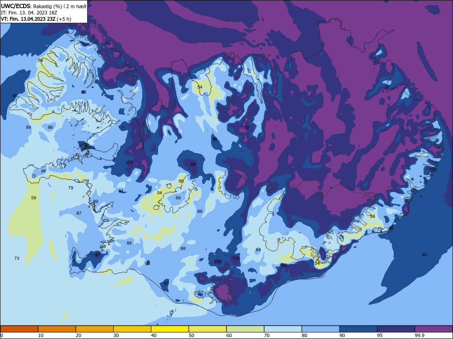The height and width of the screenshot is (339, 453).
Task: Click the amber 20–30 legend swatch
Action: pos(95,329)
